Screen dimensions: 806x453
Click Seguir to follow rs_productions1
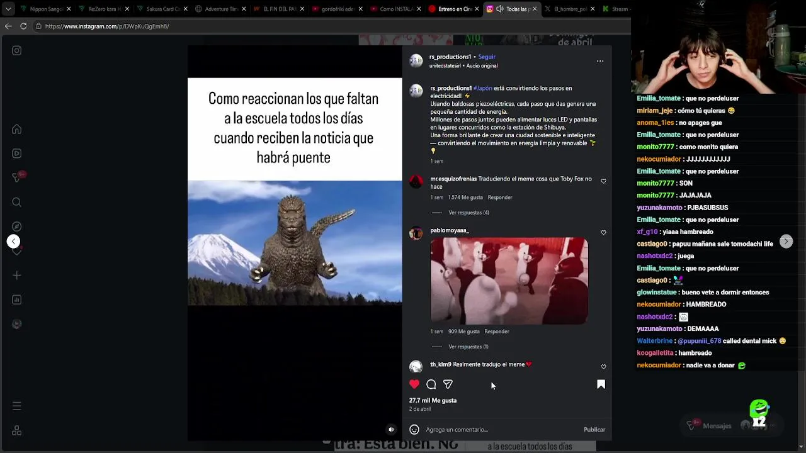pyautogui.click(x=487, y=57)
